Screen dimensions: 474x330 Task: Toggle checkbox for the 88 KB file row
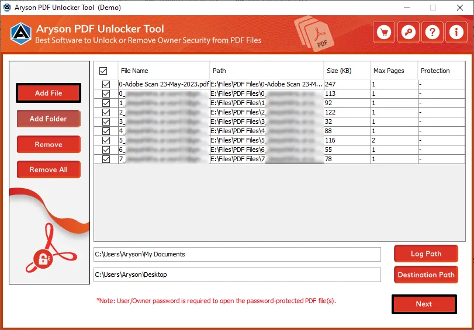pyautogui.click(x=106, y=131)
